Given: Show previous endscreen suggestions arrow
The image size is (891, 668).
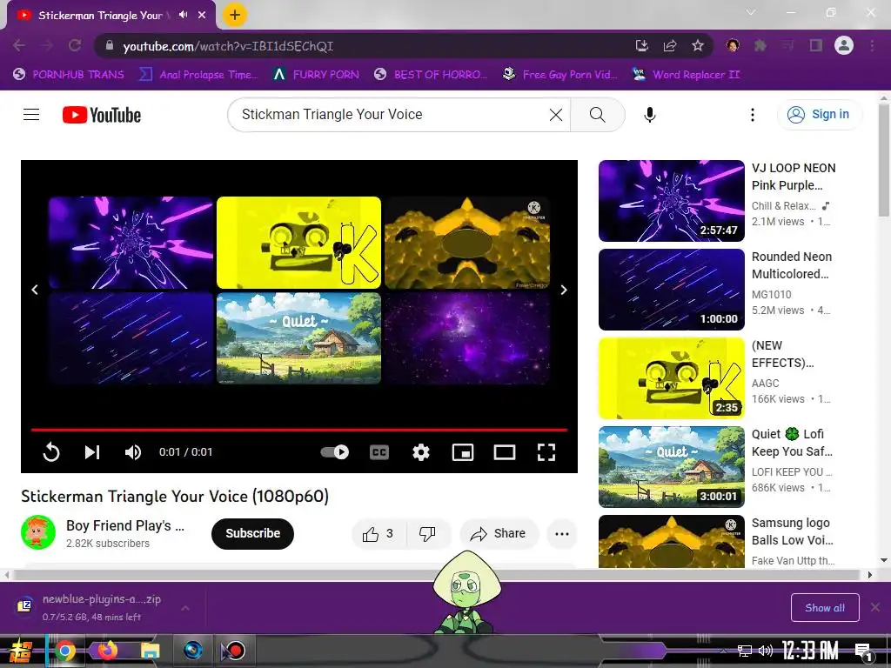Looking at the screenshot, I should pos(35,290).
